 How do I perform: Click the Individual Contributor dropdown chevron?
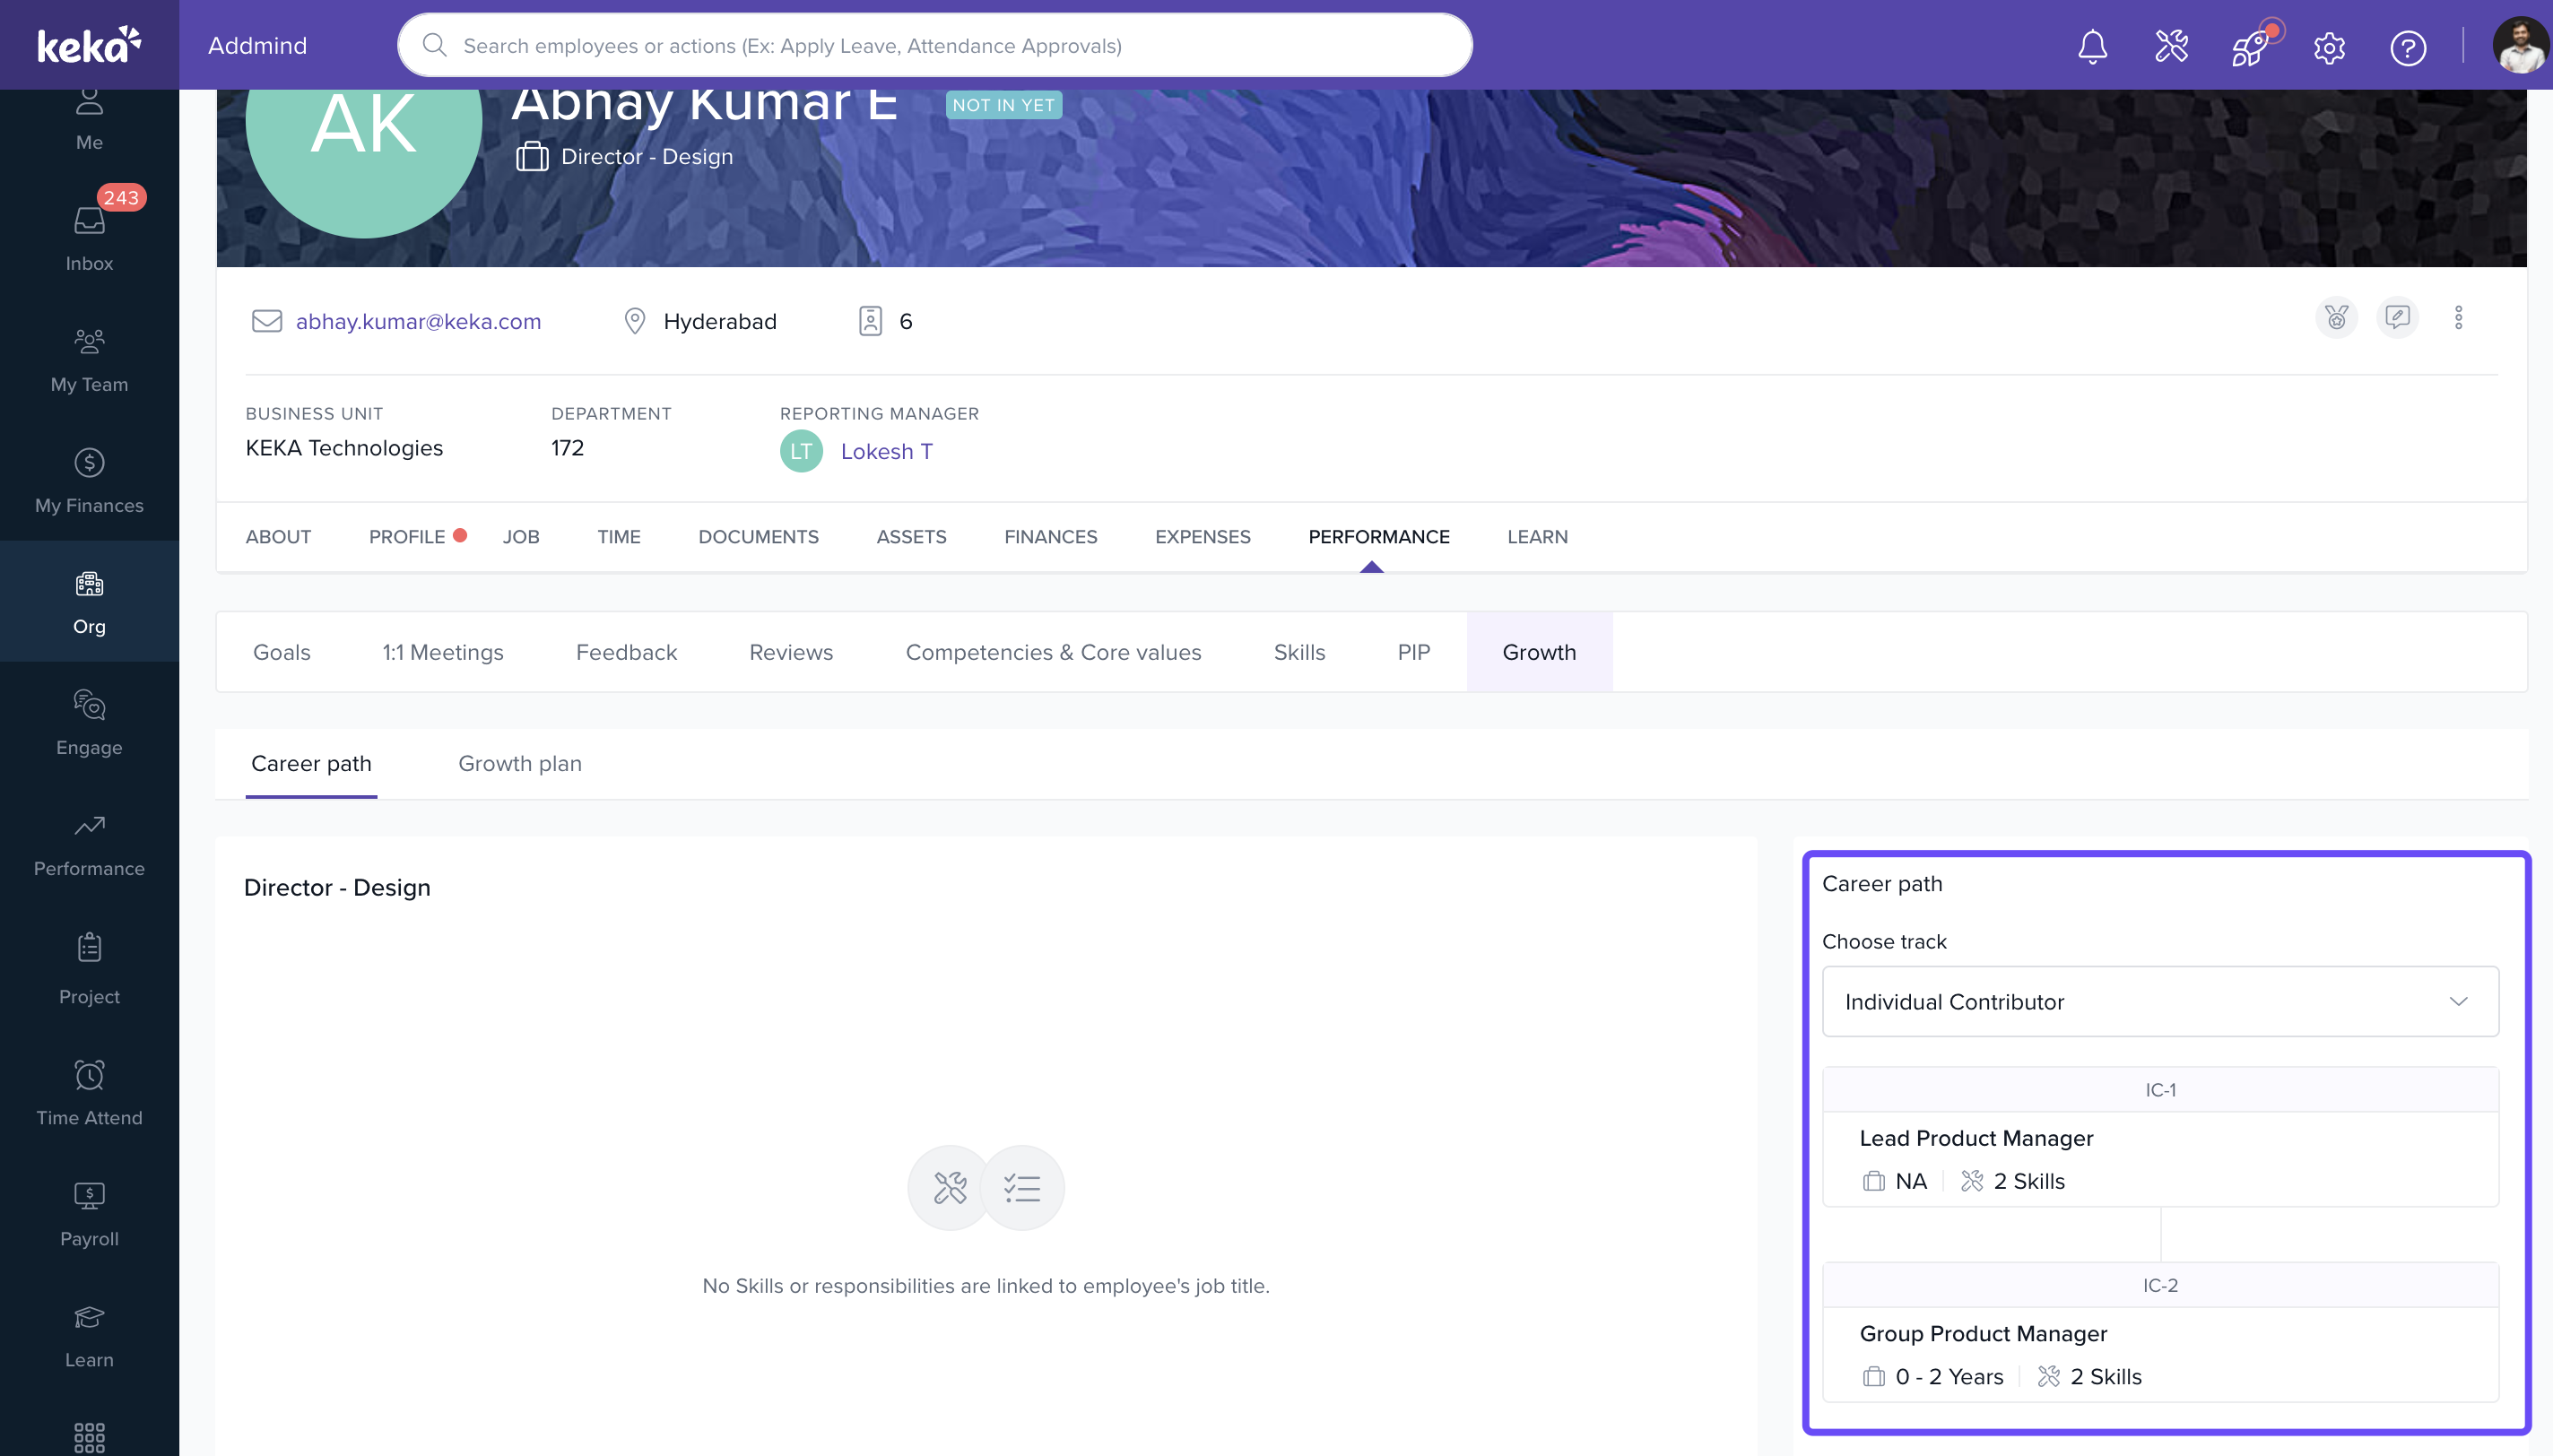pos(2458,1001)
